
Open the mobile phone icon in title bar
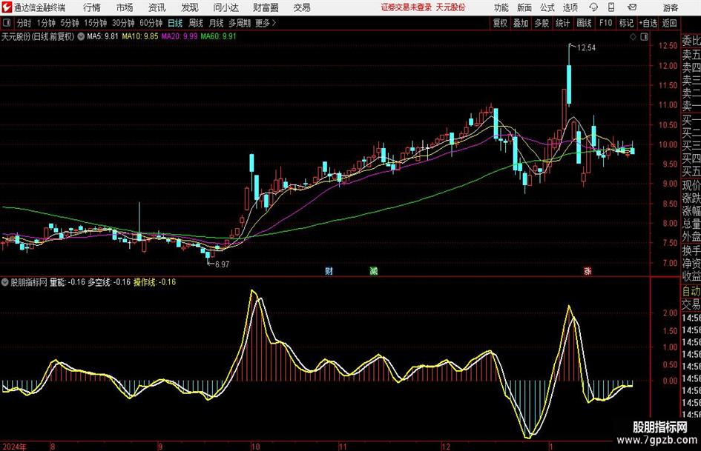point(611,7)
